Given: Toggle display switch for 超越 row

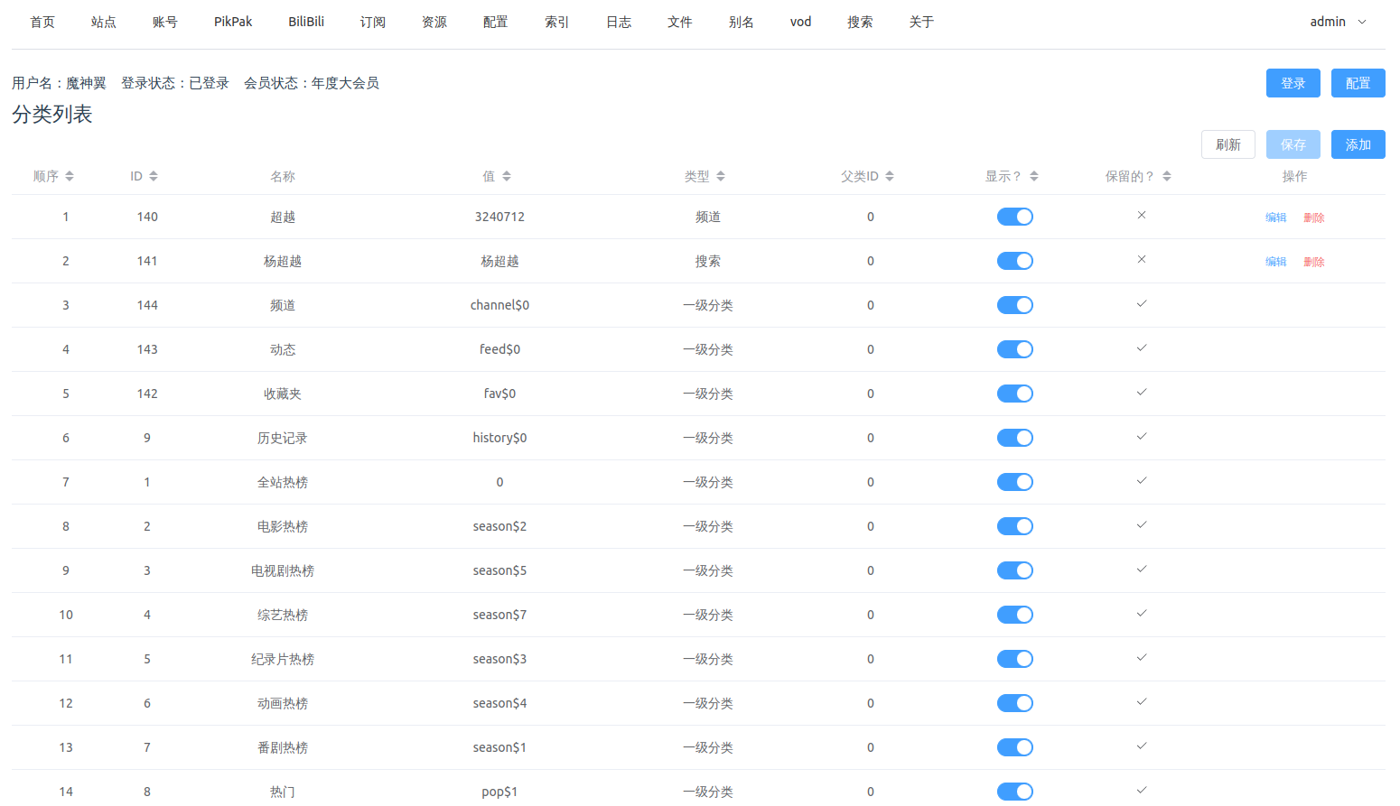Looking at the screenshot, I should pyautogui.click(x=1015, y=217).
